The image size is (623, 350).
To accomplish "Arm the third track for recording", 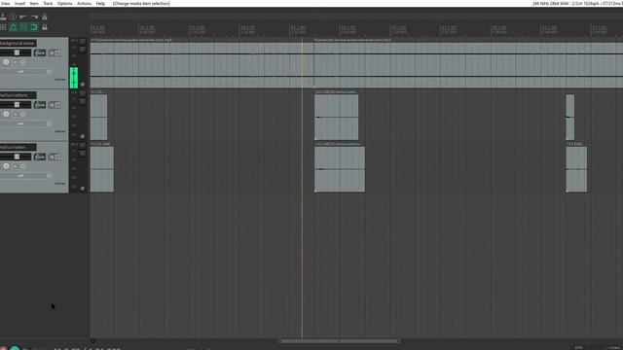I will click(6, 166).
